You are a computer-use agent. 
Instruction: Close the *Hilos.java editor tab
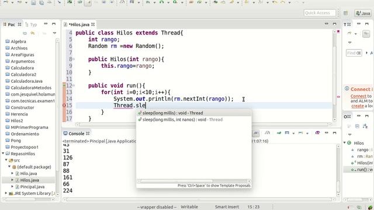pos(93,24)
